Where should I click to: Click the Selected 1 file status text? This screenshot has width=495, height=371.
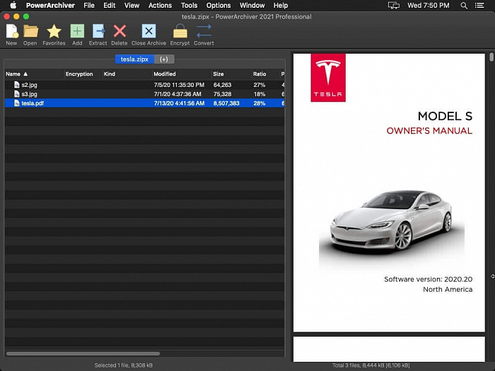[x=124, y=365]
